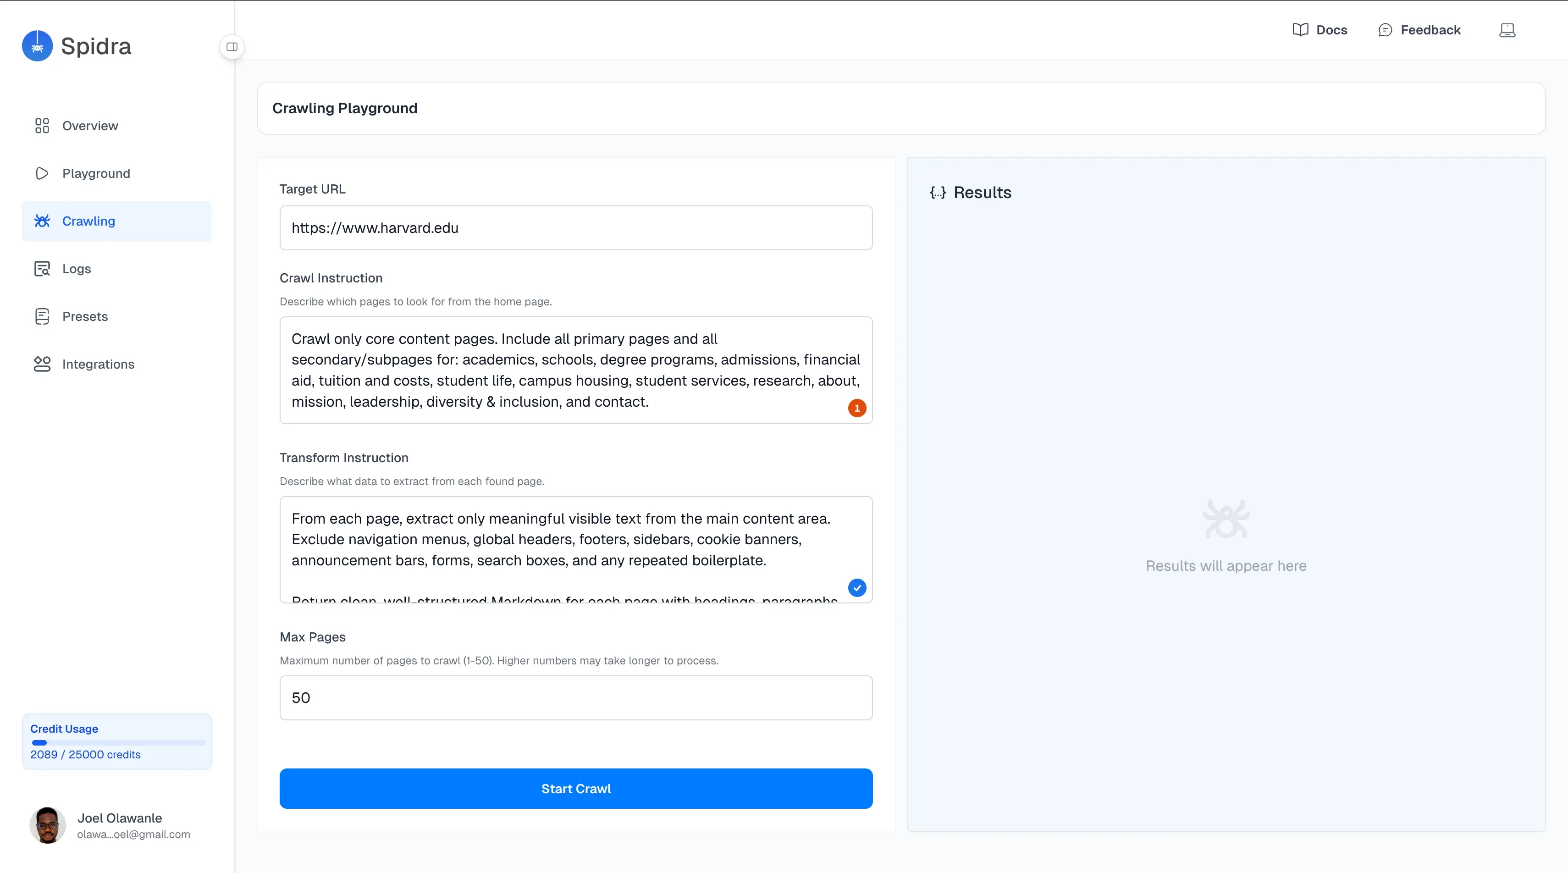Screen dimensions: 1568x873
Task: Go to the Playground page
Action: coord(95,173)
